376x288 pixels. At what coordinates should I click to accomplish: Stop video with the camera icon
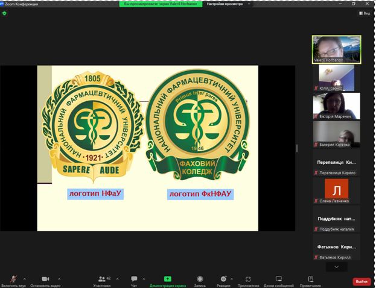click(x=45, y=279)
